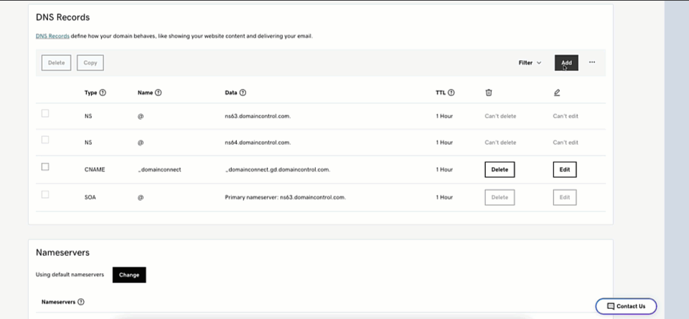Show help for the Type column
689x319 pixels.
tap(103, 93)
